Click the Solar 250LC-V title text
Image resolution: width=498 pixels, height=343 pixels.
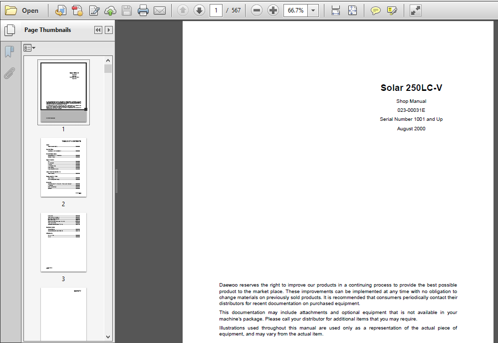pos(411,88)
